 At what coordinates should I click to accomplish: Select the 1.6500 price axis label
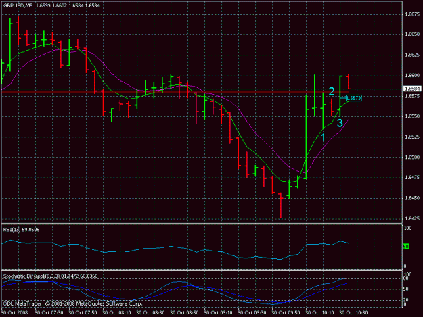[412, 157]
